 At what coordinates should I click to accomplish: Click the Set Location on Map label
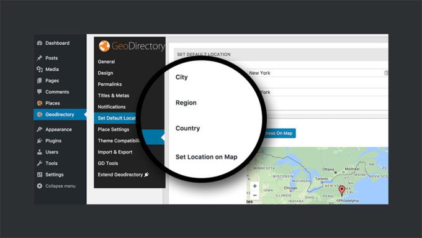[x=207, y=157]
